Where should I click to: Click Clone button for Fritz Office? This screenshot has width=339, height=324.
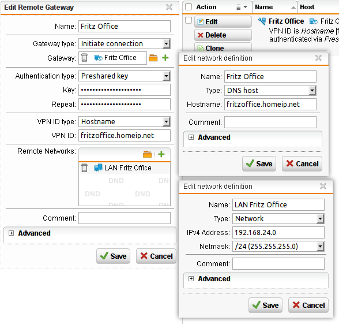point(223,47)
